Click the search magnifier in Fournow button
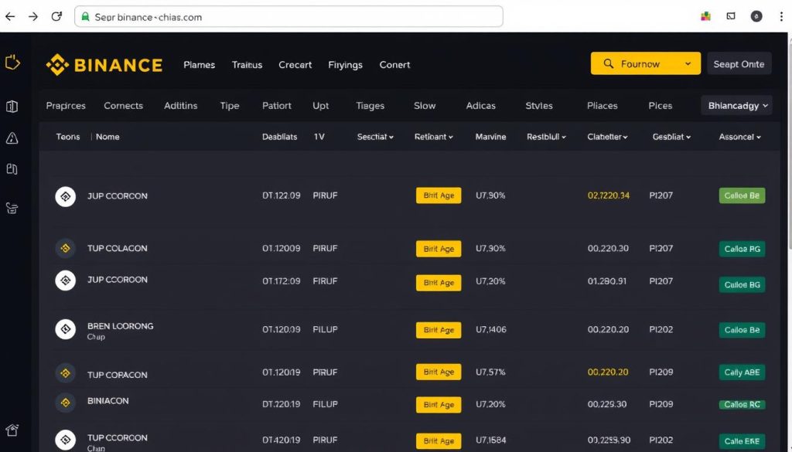The height and width of the screenshot is (452, 792). click(x=609, y=63)
